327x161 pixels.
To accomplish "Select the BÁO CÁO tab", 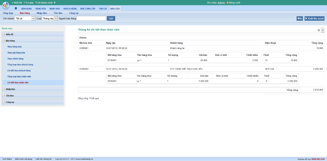I will (115, 9).
